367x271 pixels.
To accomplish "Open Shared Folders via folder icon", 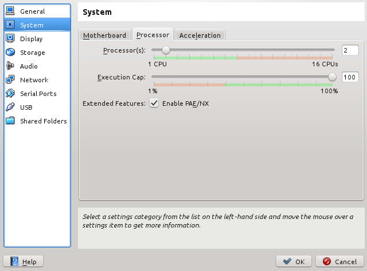I will pos(10,121).
